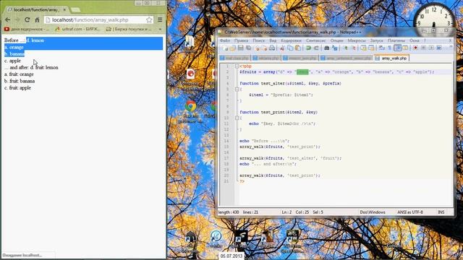Click the Open file icon in Notepad++
This screenshot has height=260, width=463.
[233, 48]
